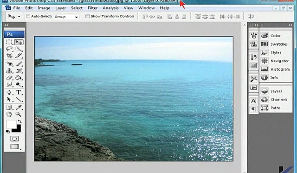Enable Show Transform Controls checkbox
This screenshot has height=173, width=297.
point(87,16)
